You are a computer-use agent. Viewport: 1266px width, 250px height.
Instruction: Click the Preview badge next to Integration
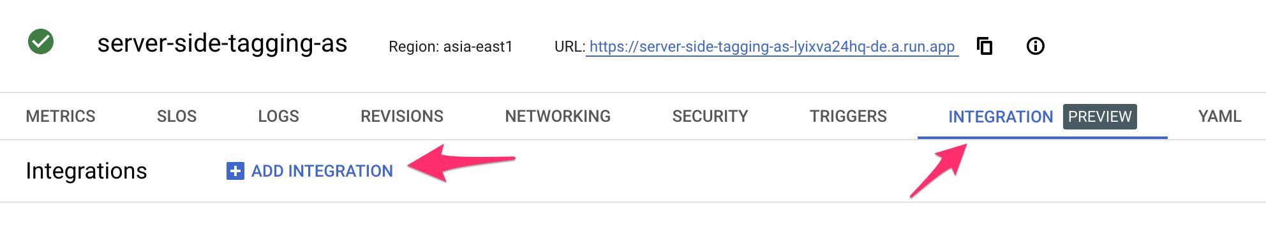pos(1099,117)
